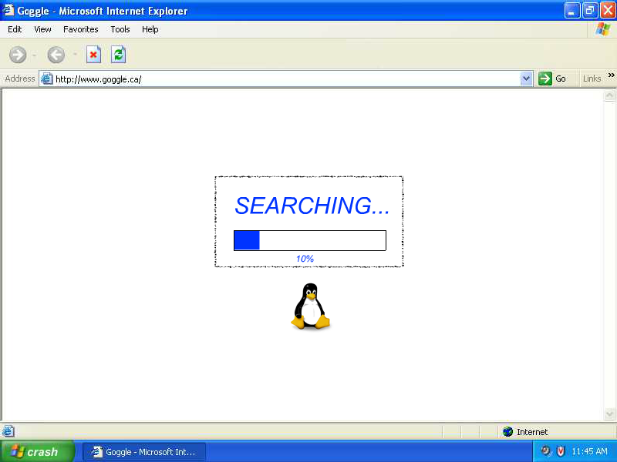Click the Internet Explorer icon in title bar
The height and width of the screenshot is (462, 617).
pos(8,10)
